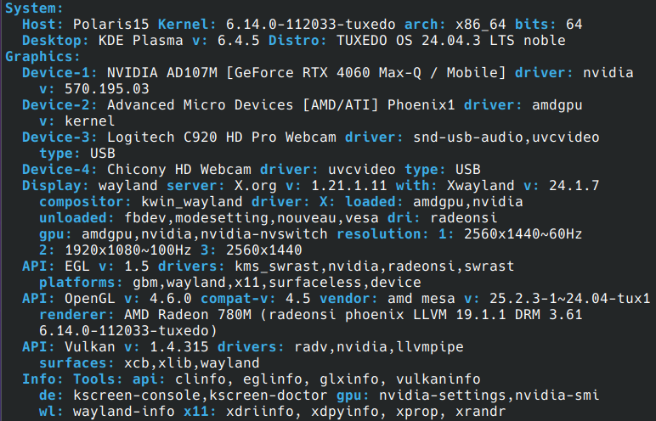Click the hostname Polaris15
656x421 pixels.
110,25
